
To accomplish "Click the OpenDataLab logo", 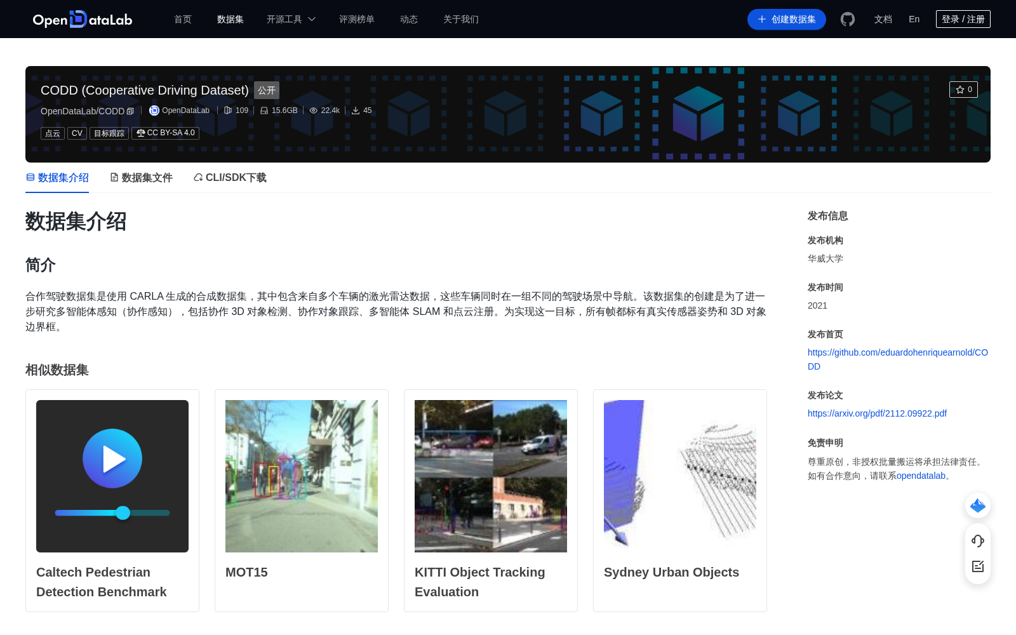I will [x=83, y=19].
